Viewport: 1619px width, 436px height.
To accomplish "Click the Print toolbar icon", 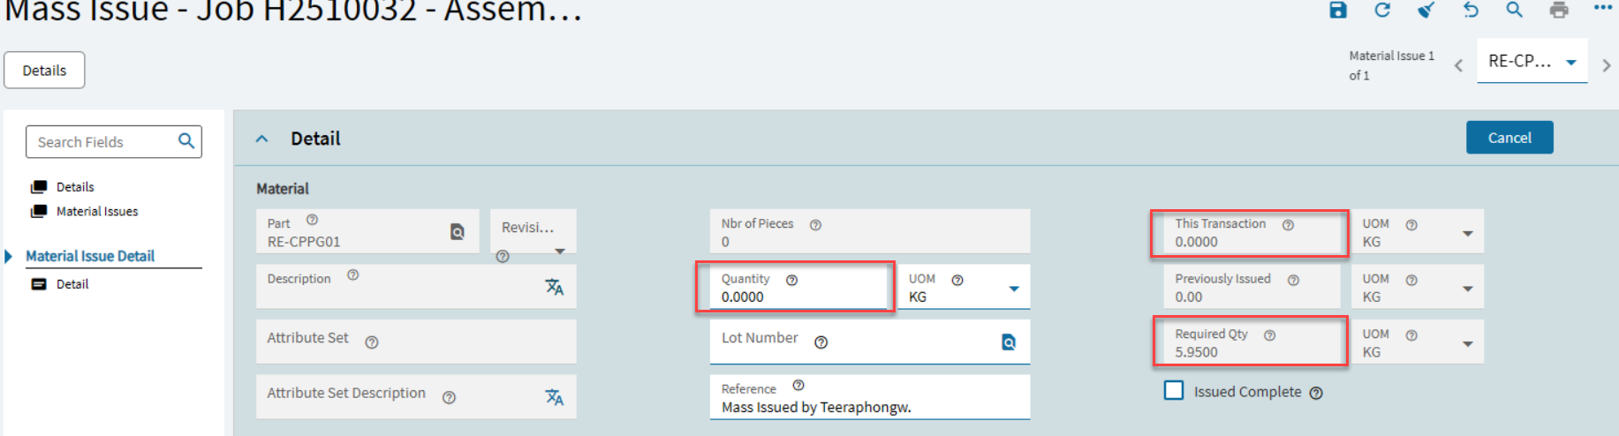I will 1559,10.
